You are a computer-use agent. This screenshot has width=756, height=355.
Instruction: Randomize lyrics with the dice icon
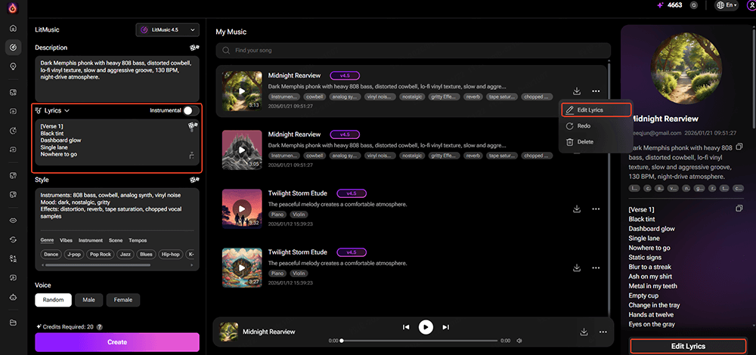click(193, 126)
